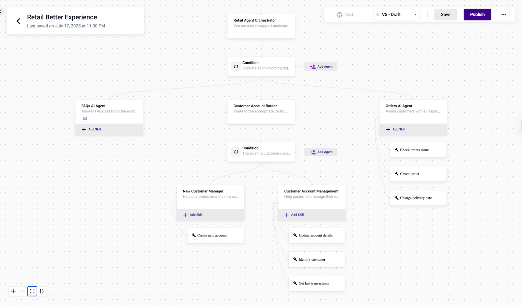Save the current flow
The image size is (522, 305).
pyautogui.click(x=445, y=14)
